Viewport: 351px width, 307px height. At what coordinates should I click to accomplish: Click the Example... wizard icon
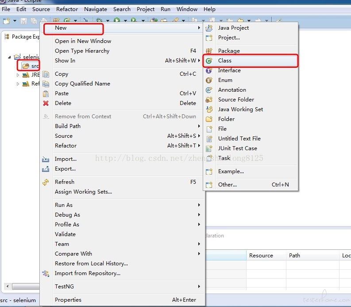(x=209, y=171)
